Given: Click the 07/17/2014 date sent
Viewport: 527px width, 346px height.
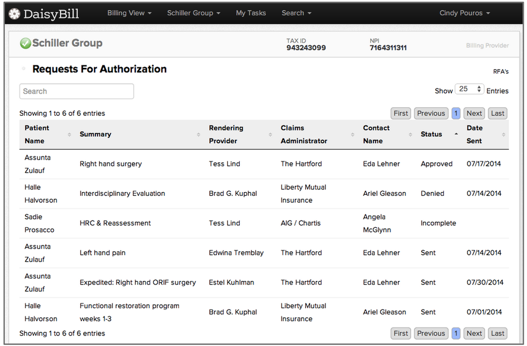Looking at the screenshot, I should click(484, 164).
